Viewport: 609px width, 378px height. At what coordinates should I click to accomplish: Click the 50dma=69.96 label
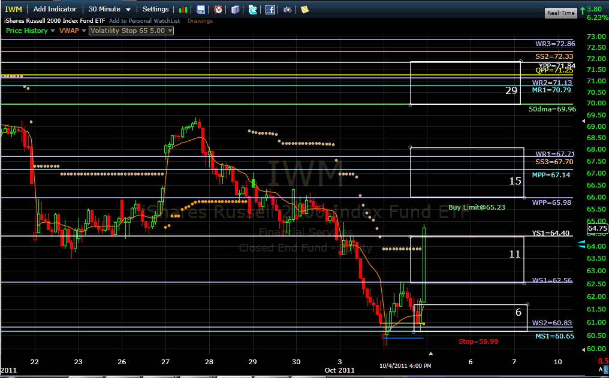(552, 109)
